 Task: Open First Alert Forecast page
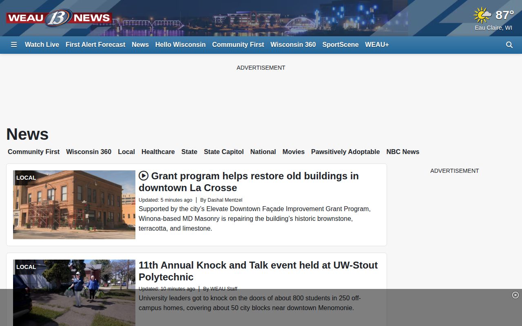point(95,45)
